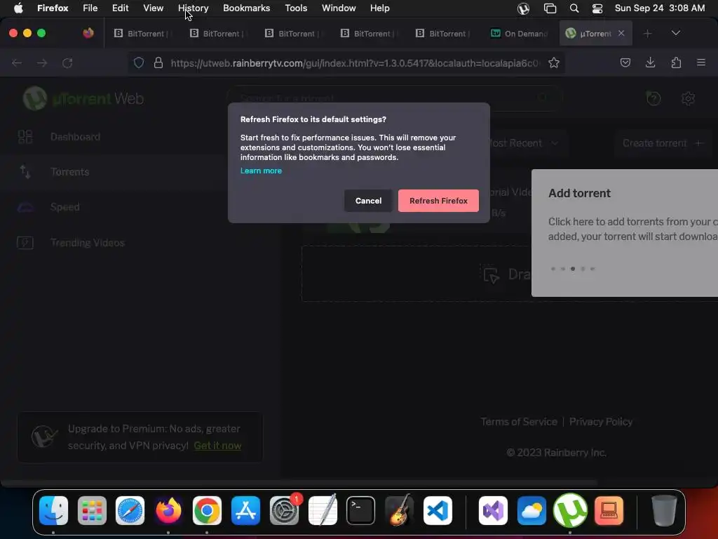Open Spotlight search in menu bar
Image resolution: width=718 pixels, height=539 pixels.
pyautogui.click(x=574, y=8)
